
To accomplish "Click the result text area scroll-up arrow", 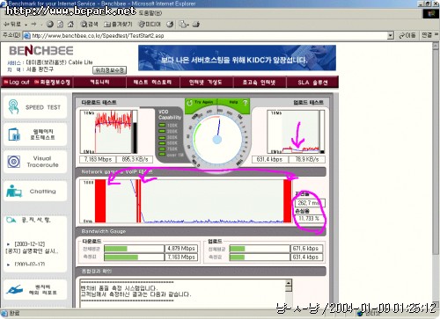I will (x=289, y=283).
